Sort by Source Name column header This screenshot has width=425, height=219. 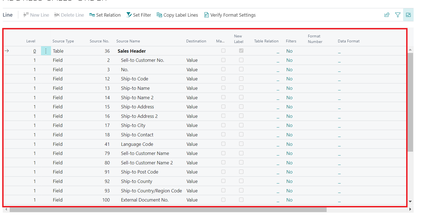[128, 41]
